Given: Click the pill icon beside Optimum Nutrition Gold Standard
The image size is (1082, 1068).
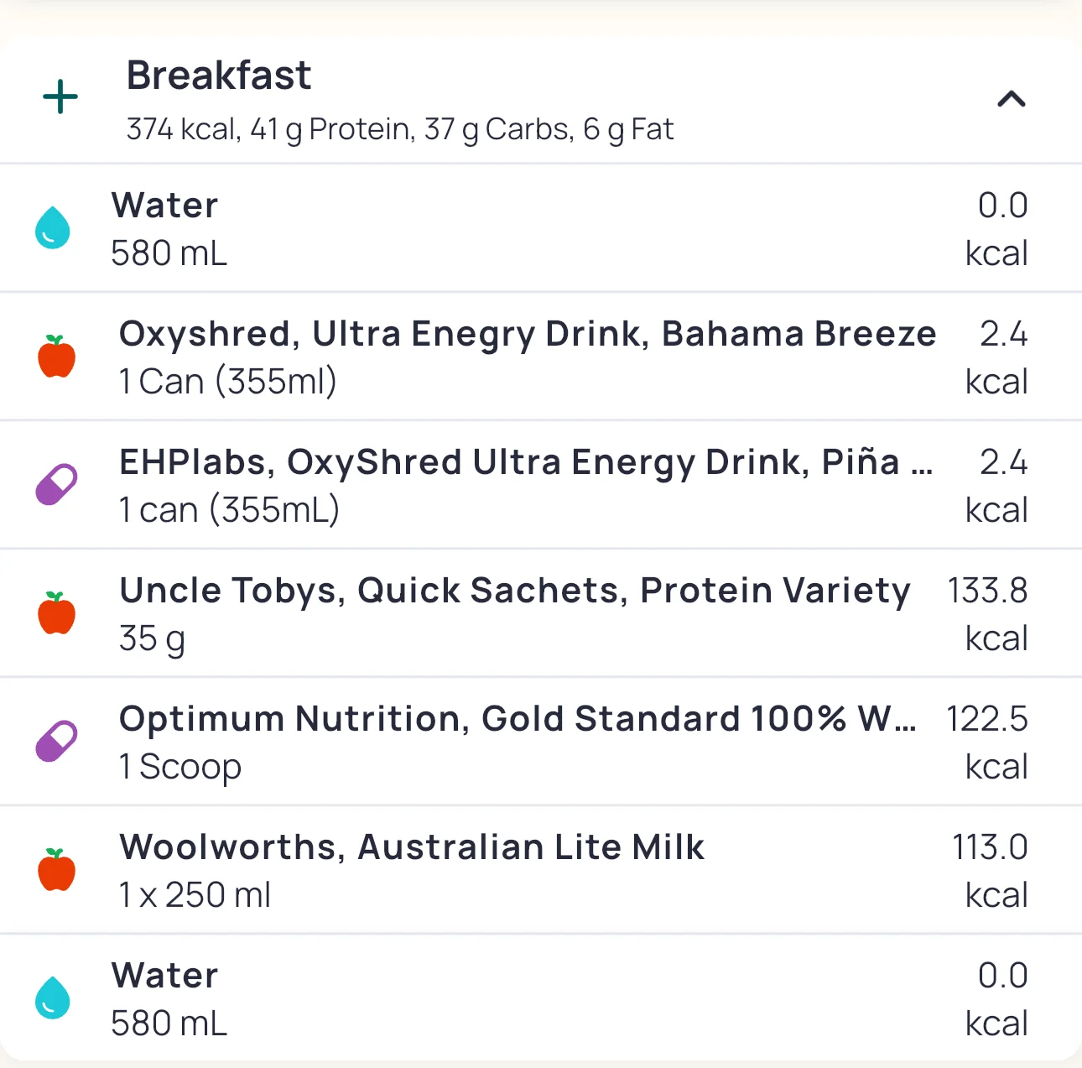Looking at the screenshot, I should pos(57,741).
